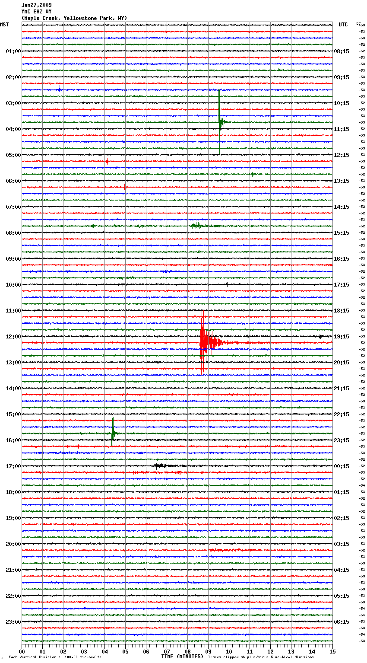Viewport: 367px width, 663px height.
Task: Click the "MST" axis heading
Action: pyautogui.click(x=4, y=25)
